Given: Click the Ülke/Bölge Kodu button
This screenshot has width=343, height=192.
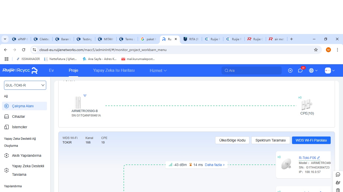Looking at the screenshot, I should click(232, 140).
